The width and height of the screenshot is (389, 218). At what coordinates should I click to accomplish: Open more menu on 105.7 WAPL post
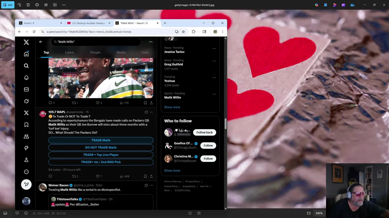[151, 112]
